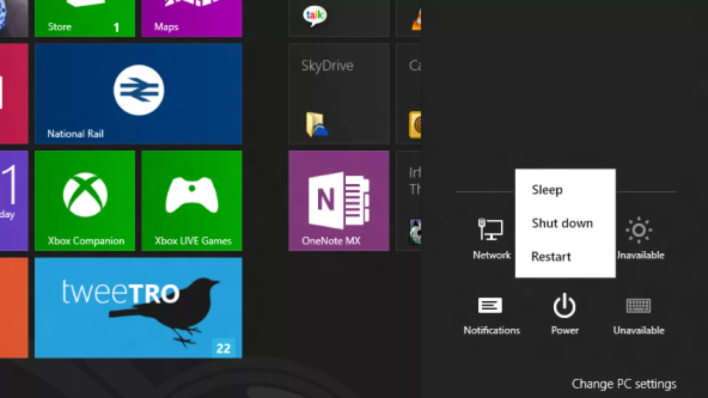Open Change PC settings link
The image size is (708, 398).
click(624, 384)
